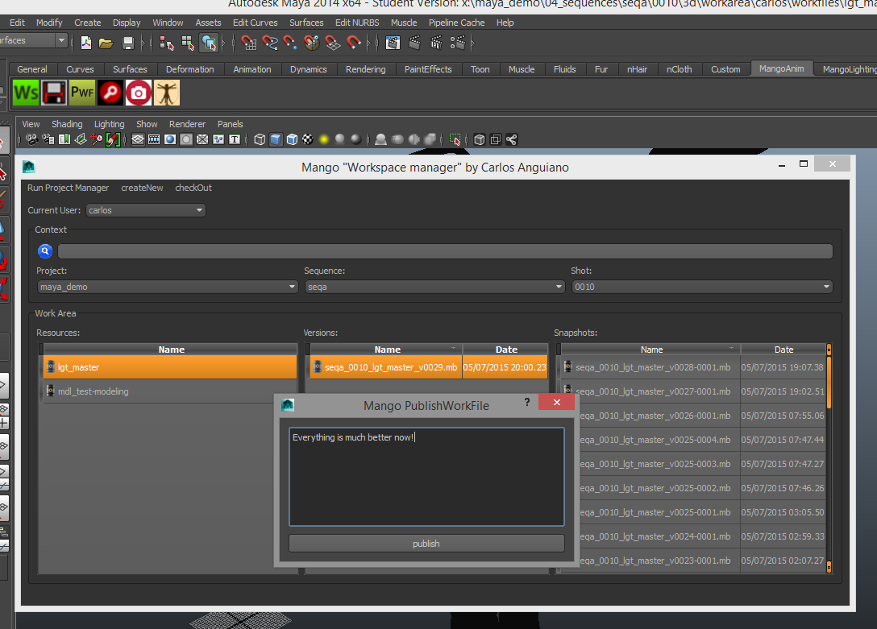Switch to the Rendering shelf tab
Image resolution: width=877 pixels, height=629 pixels.
[x=365, y=69]
